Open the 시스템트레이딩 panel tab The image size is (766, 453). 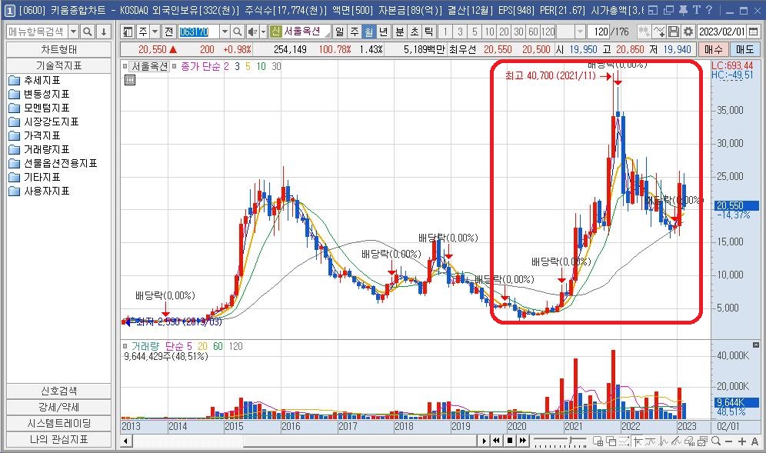tap(59, 423)
